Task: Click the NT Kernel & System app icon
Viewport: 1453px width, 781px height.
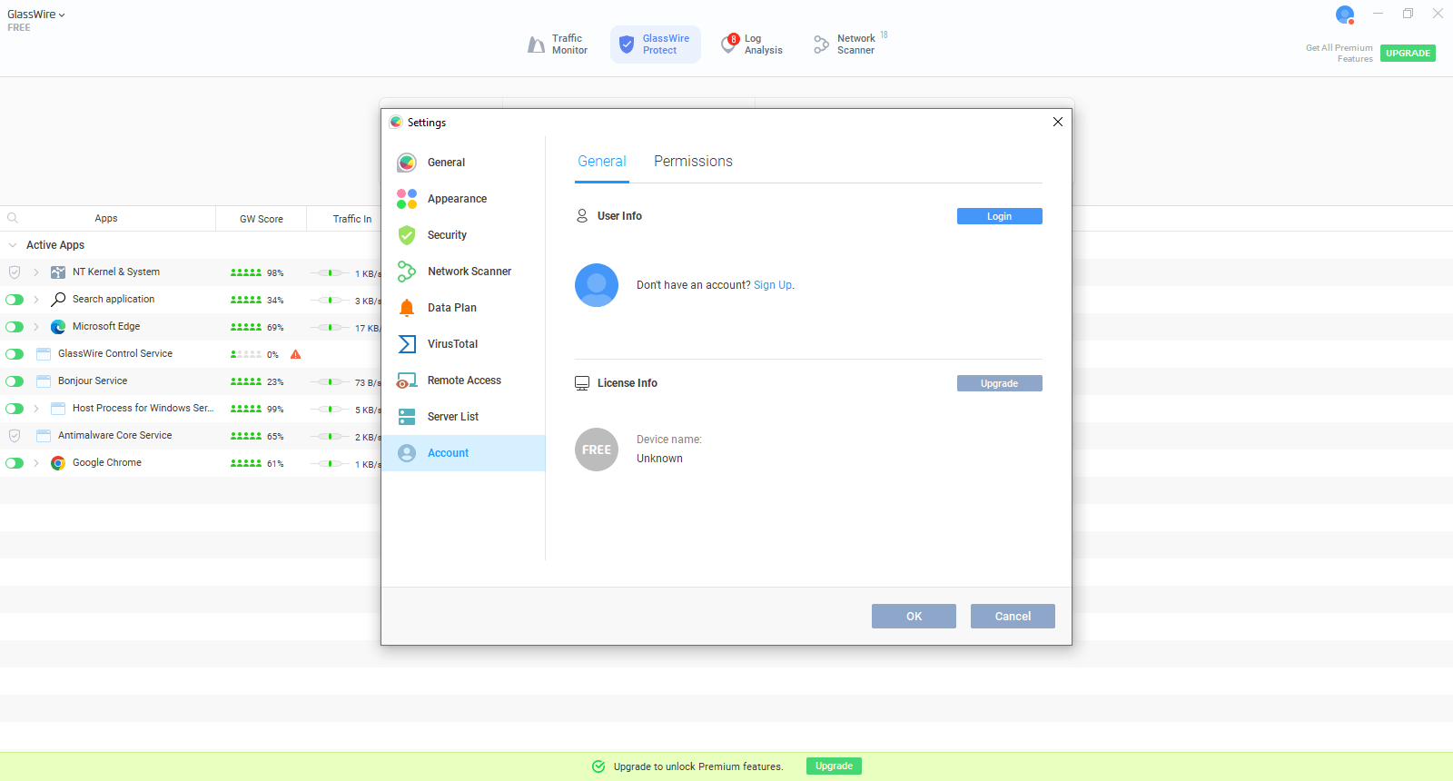Action: pos(58,272)
